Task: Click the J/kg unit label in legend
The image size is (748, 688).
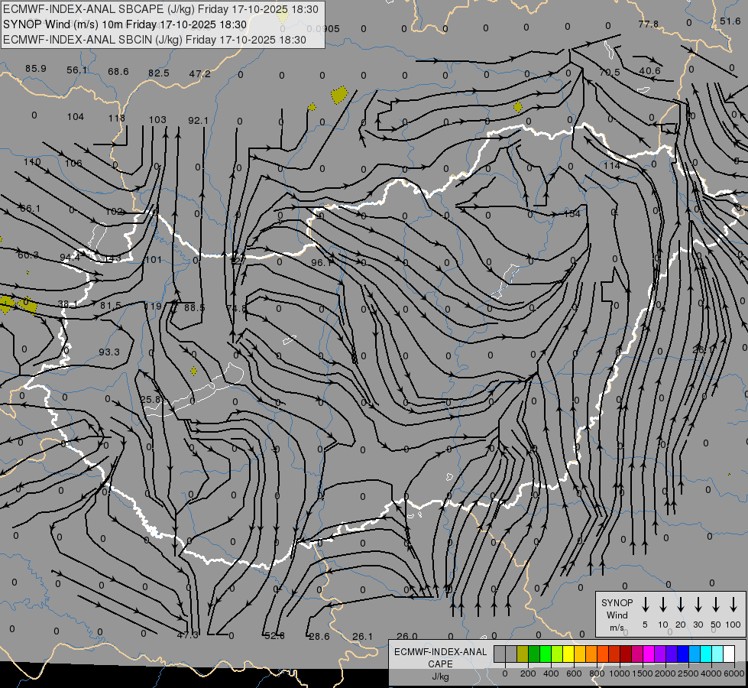Action: pyautogui.click(x=440, y=677)
